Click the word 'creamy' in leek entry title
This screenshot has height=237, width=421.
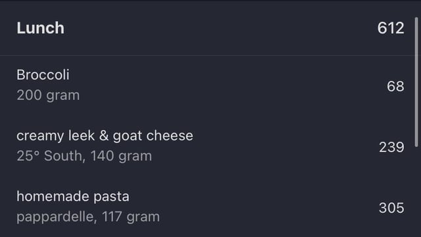coord(40,136)
